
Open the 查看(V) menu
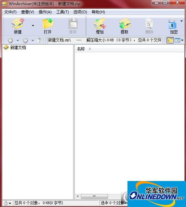[27, 12]
